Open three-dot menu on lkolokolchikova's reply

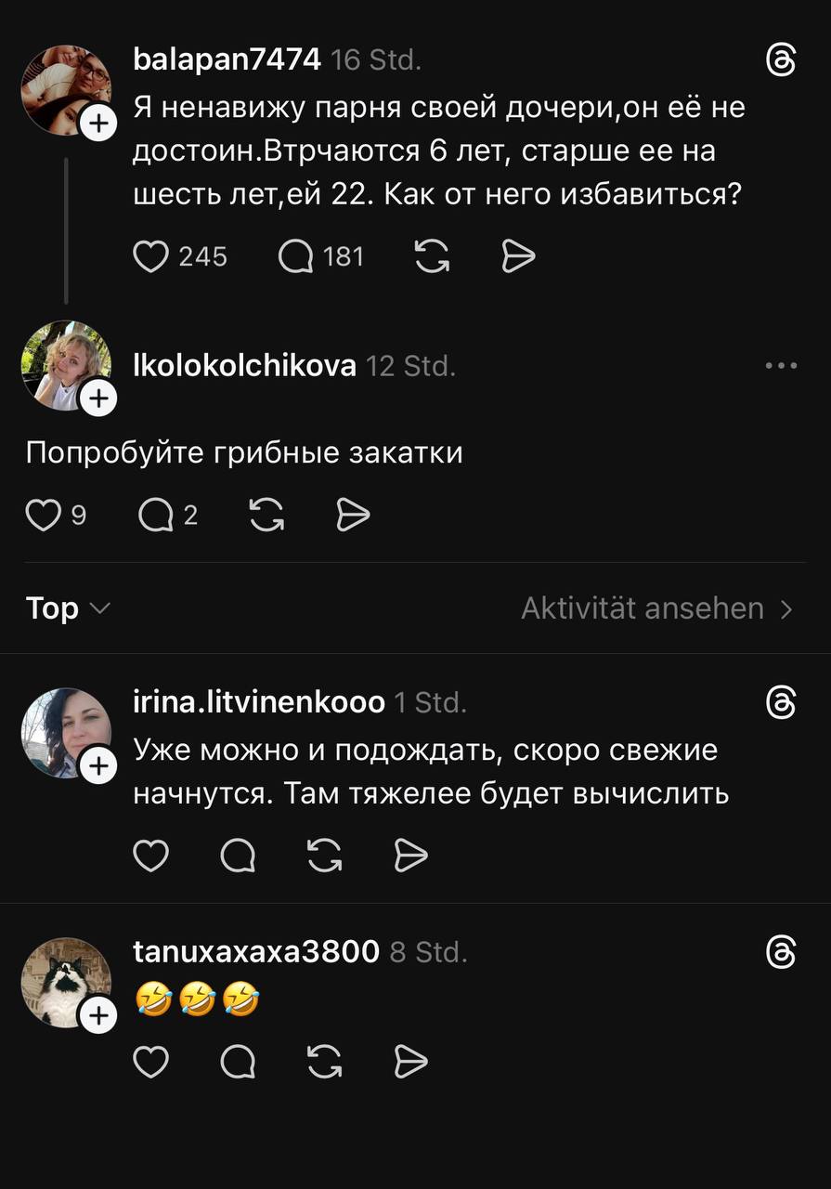coord(781,366)
